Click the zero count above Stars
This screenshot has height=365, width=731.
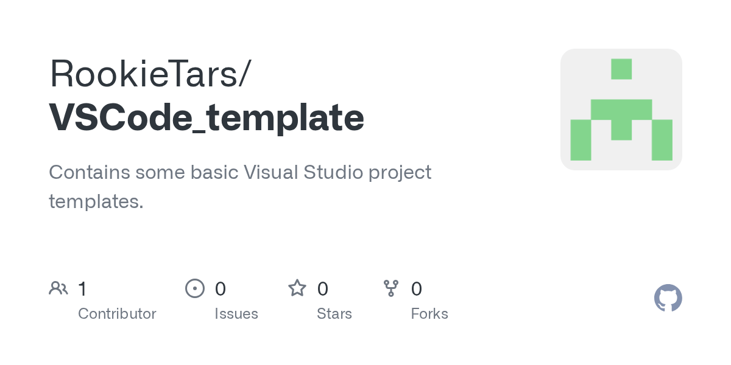pos(323,288)
